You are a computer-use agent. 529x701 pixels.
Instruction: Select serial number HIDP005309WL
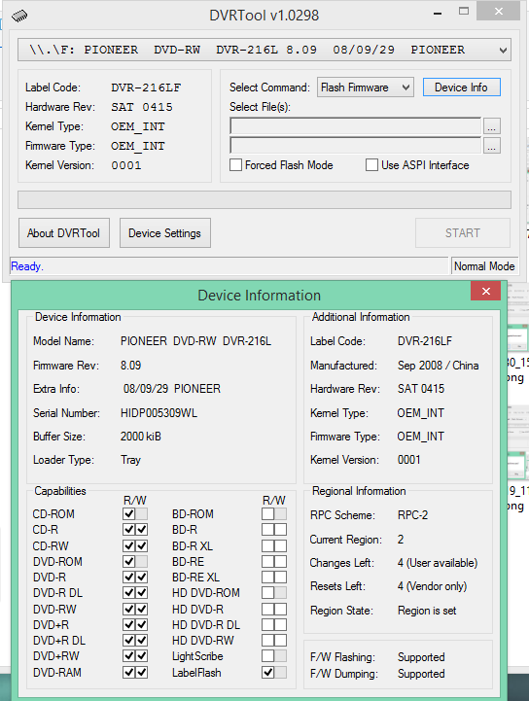159,412
